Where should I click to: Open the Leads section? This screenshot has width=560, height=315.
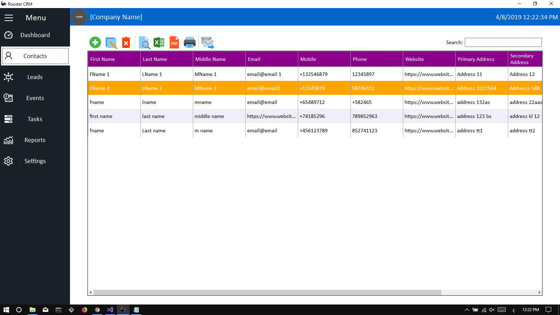pyautogui.click(x=35, y=77)
